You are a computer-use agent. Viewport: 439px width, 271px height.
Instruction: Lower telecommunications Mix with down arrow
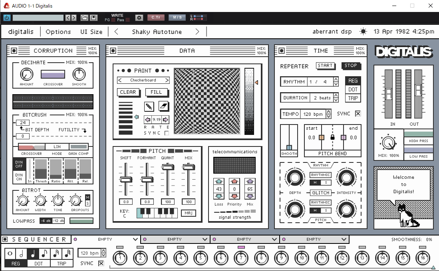[250, 196]
